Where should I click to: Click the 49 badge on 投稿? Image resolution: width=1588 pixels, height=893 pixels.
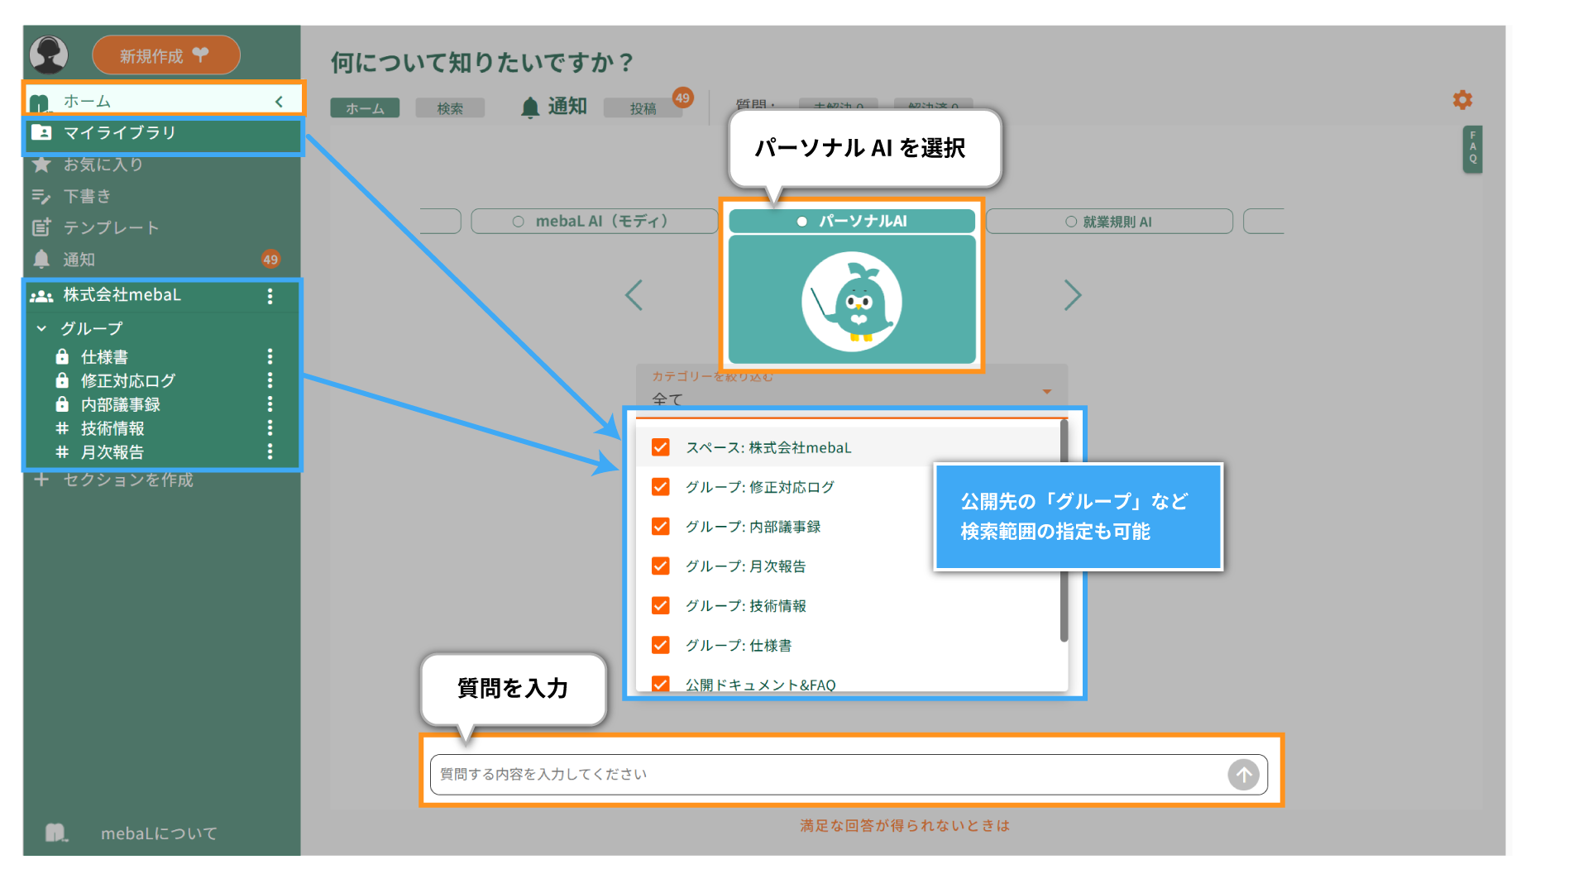click(682, 98)
